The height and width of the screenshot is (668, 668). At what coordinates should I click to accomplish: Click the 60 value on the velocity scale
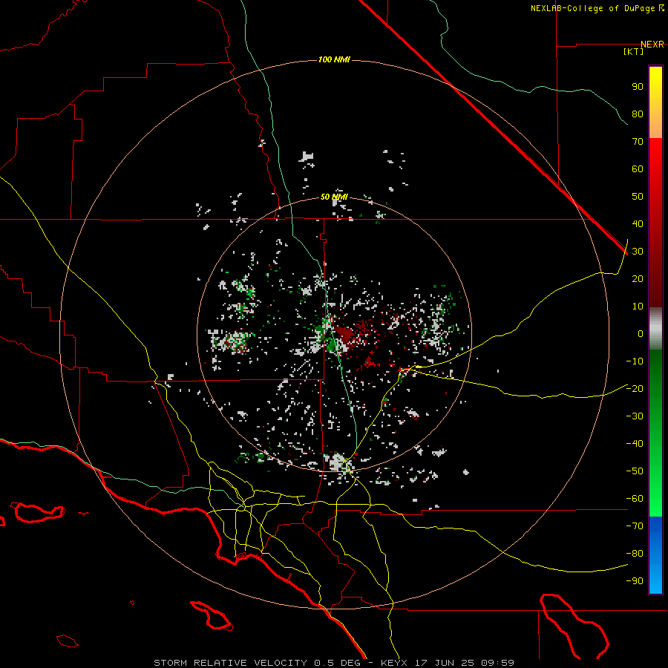[638, 168]
